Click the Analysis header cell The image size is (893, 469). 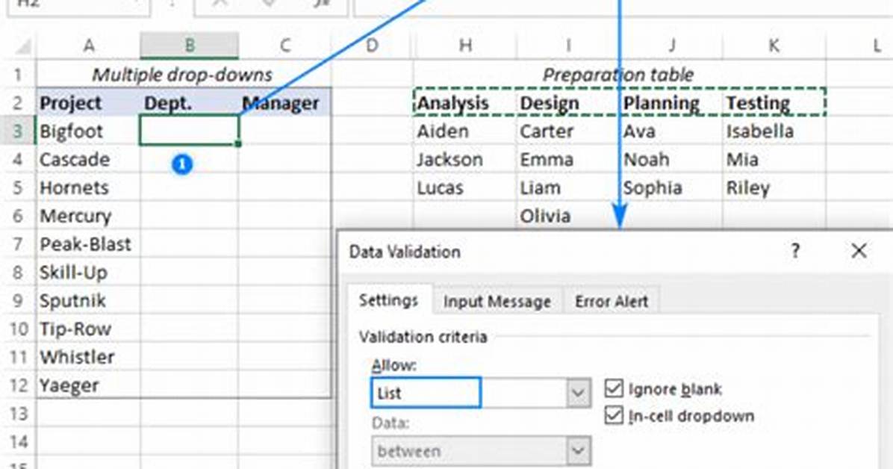pos(465,102)
